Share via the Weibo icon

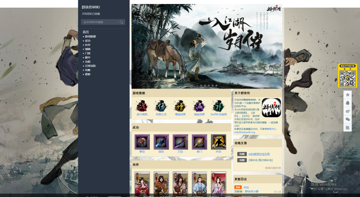(x=347, y=111)
